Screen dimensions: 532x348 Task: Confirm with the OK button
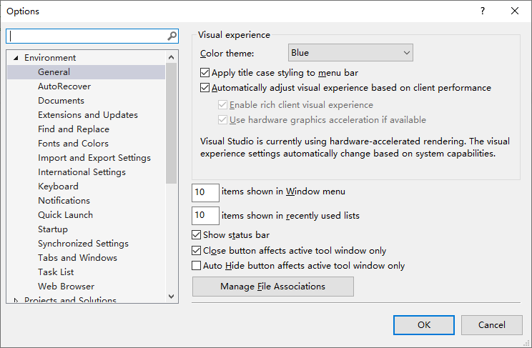tap(424, 325)
